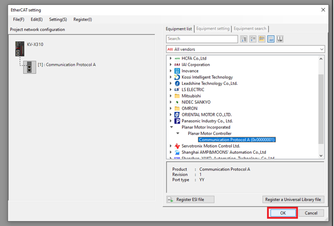Viewport: 334px width, 226px height.
Task: Expand the Kossi Intelligent Technology node
Action: (x=171, y=77)
